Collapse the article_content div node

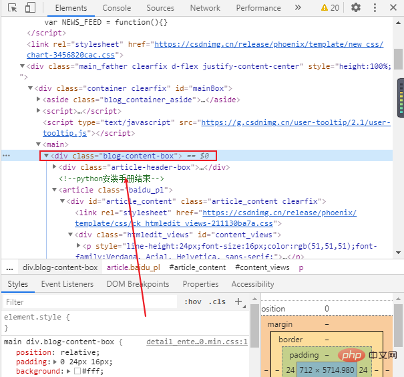pyautogui.click(x=62, y=201)
